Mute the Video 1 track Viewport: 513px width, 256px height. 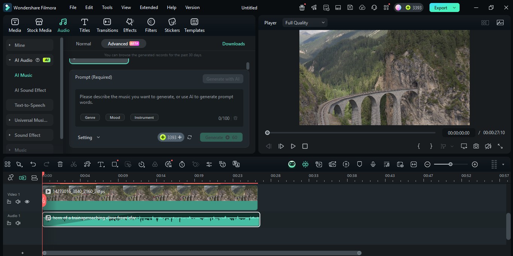click(18, 202)
